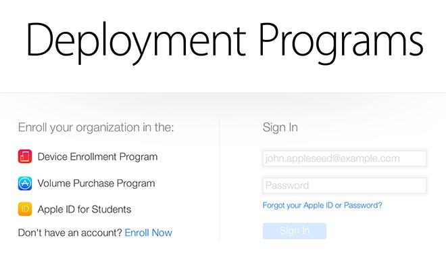Open the Volume Purchase Program label
The height and width of the screenshot is (268, 446).
point(96,183)
